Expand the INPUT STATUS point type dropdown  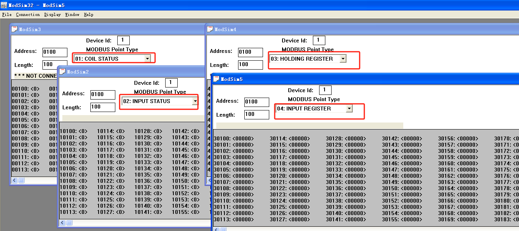point(195,101)
